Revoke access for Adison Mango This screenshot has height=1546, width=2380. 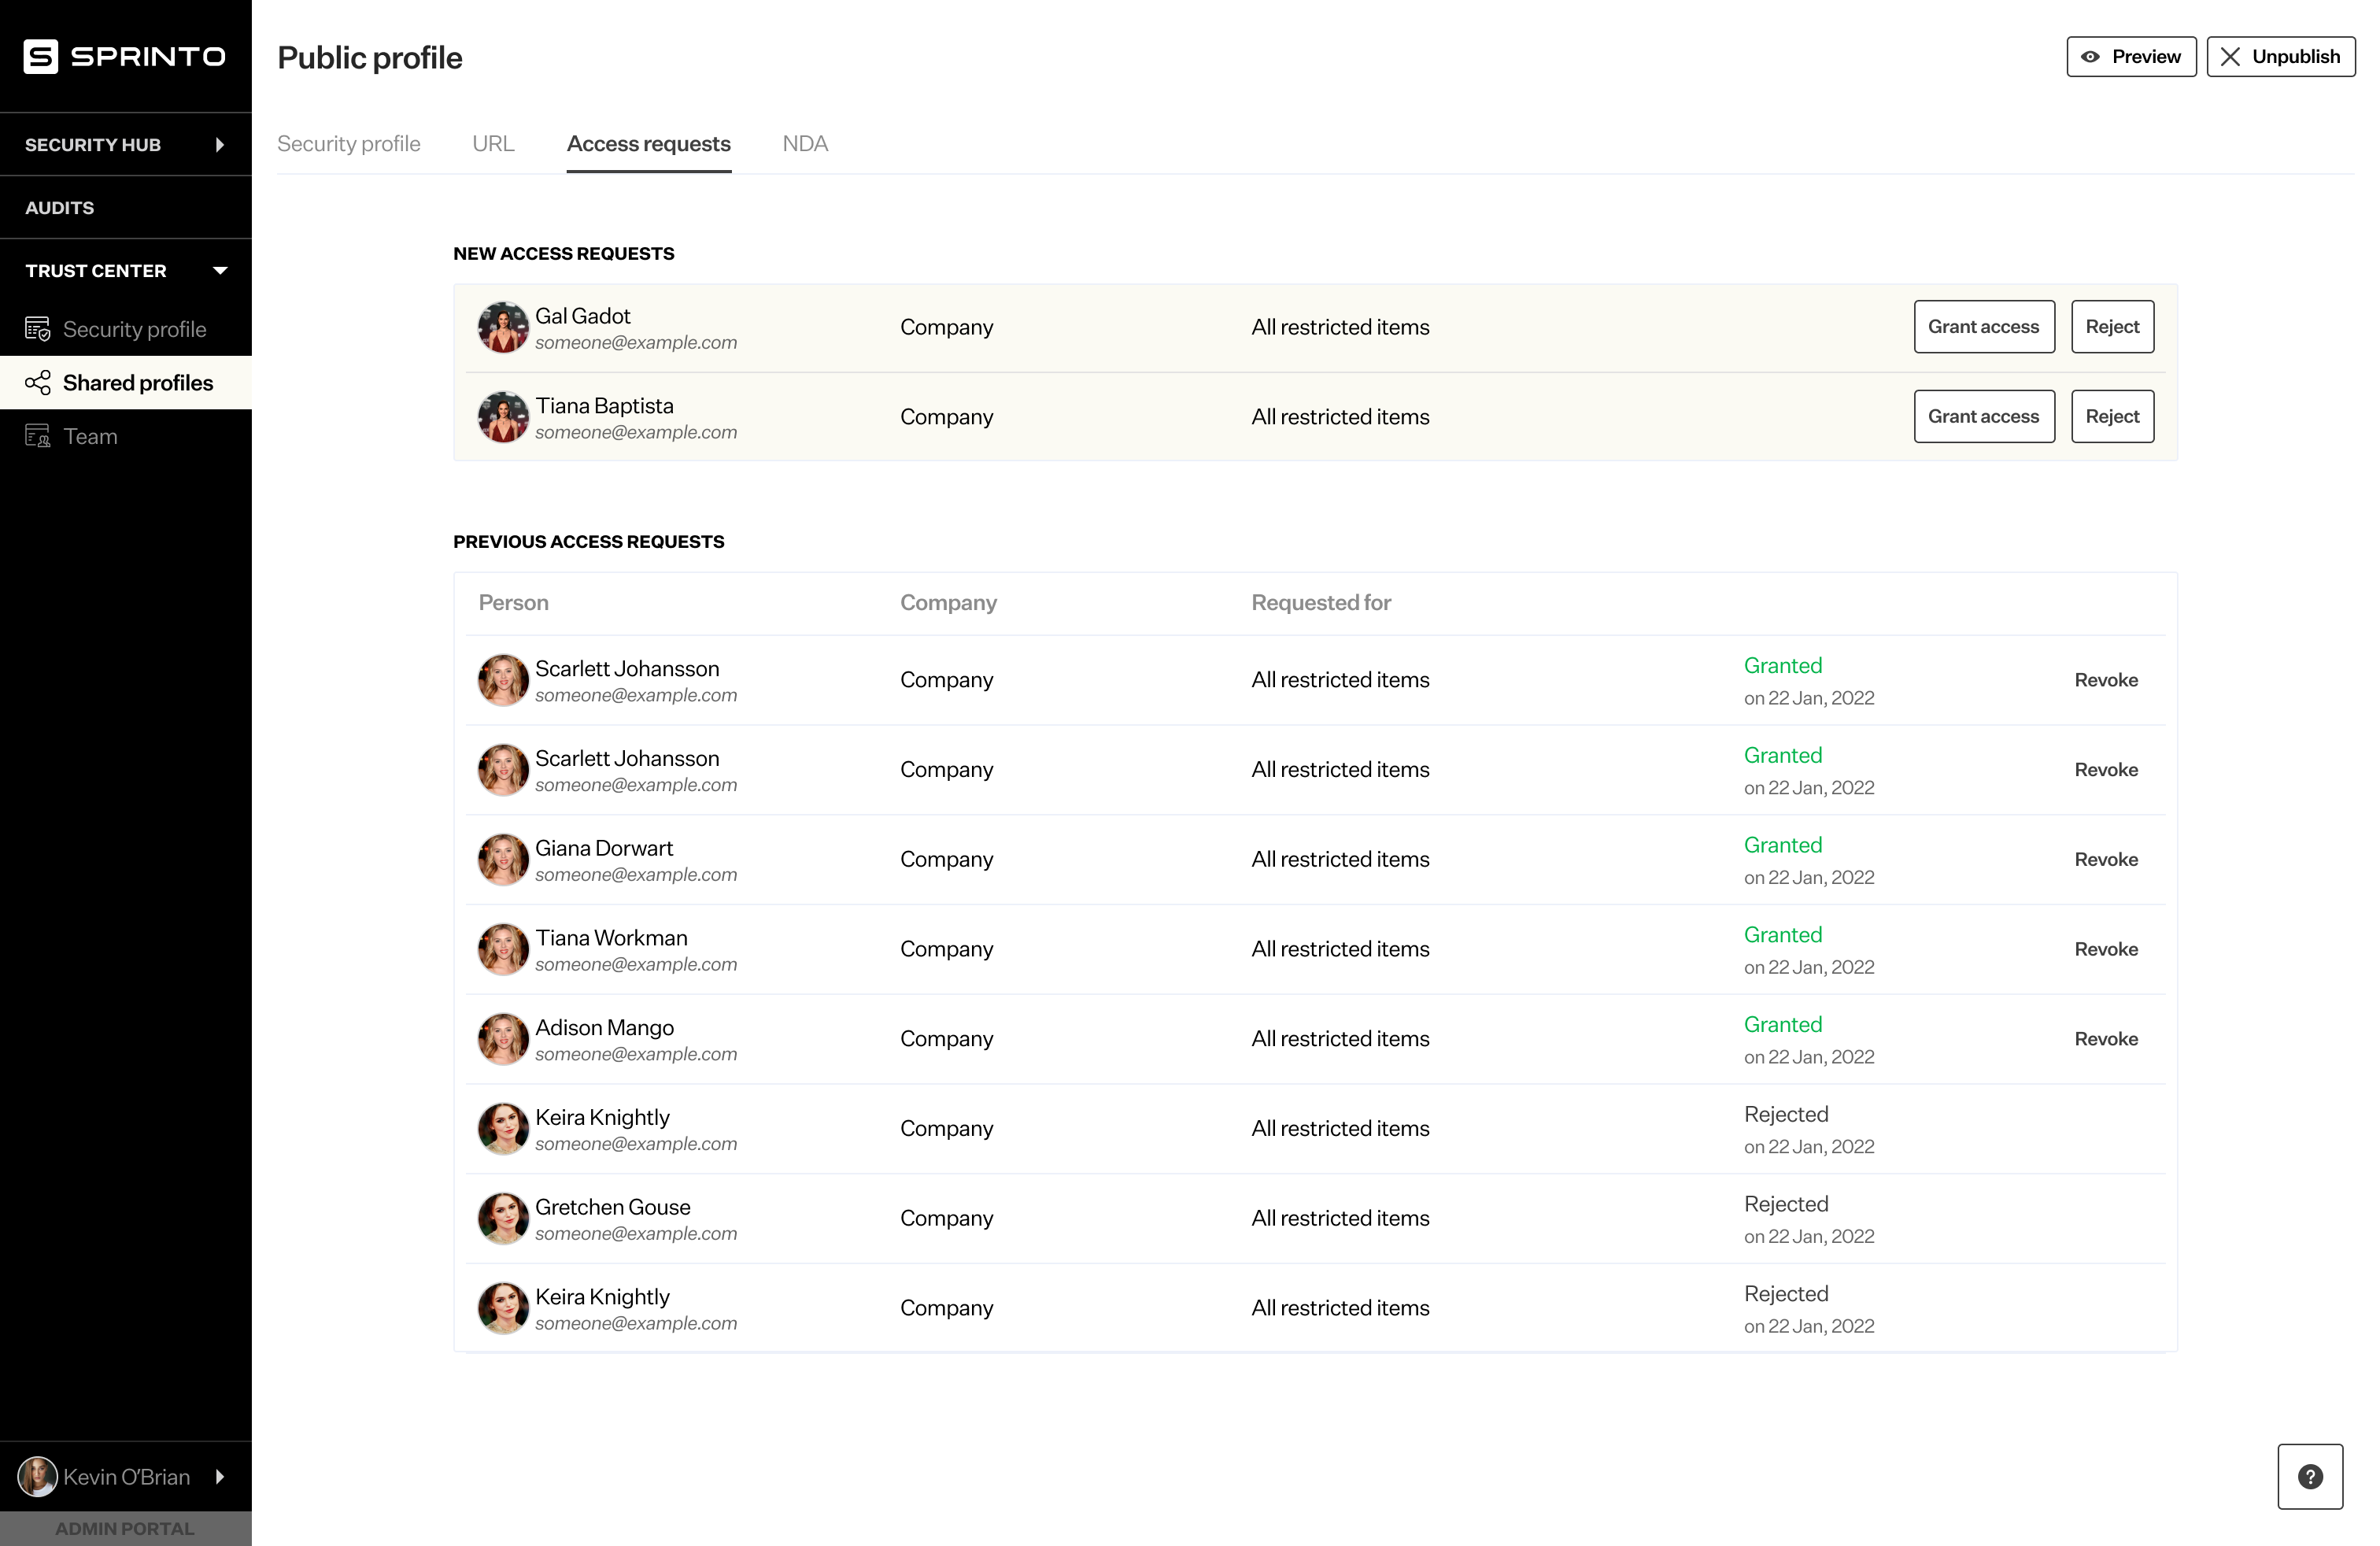[2106, 1039]
